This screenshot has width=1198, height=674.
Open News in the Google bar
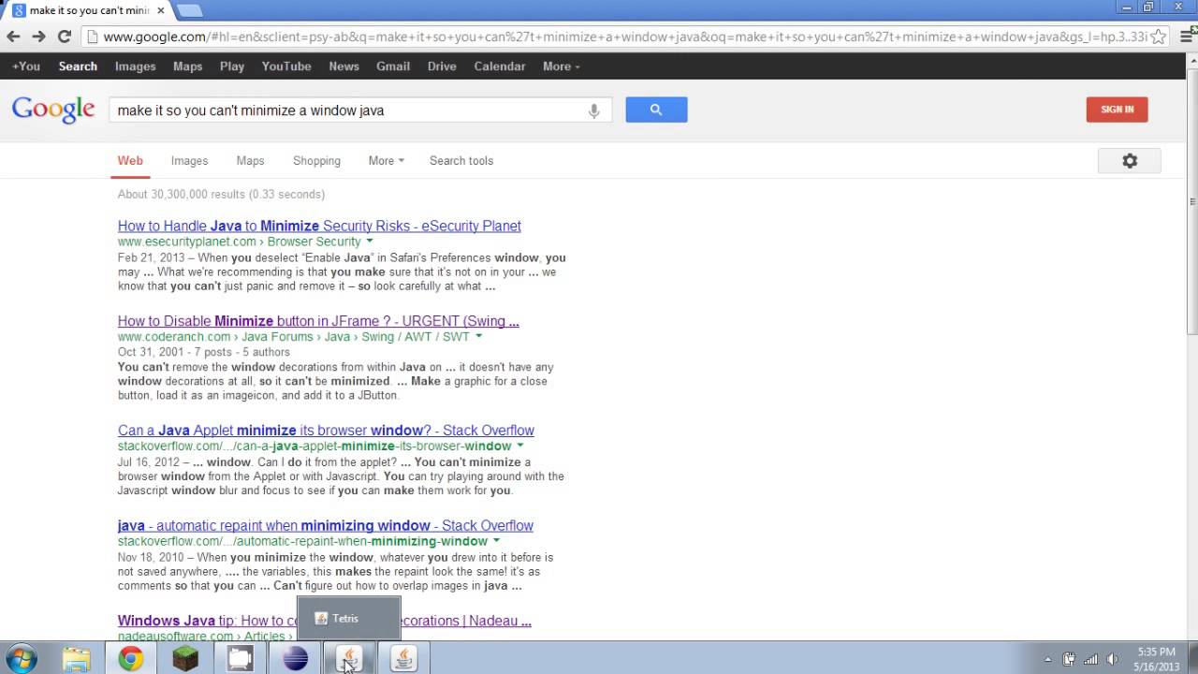(x=343, y=66)
